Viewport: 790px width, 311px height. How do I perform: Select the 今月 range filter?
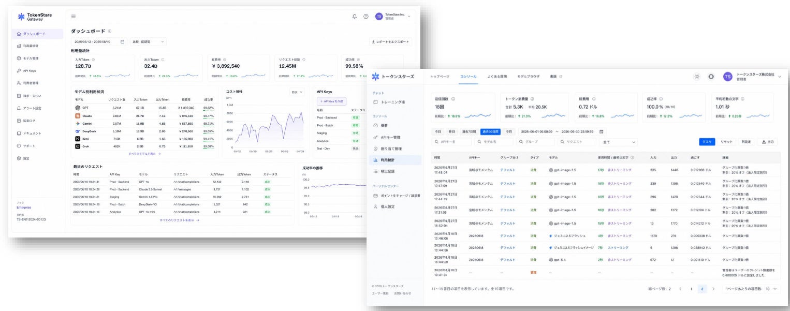(x=508, y=131)
